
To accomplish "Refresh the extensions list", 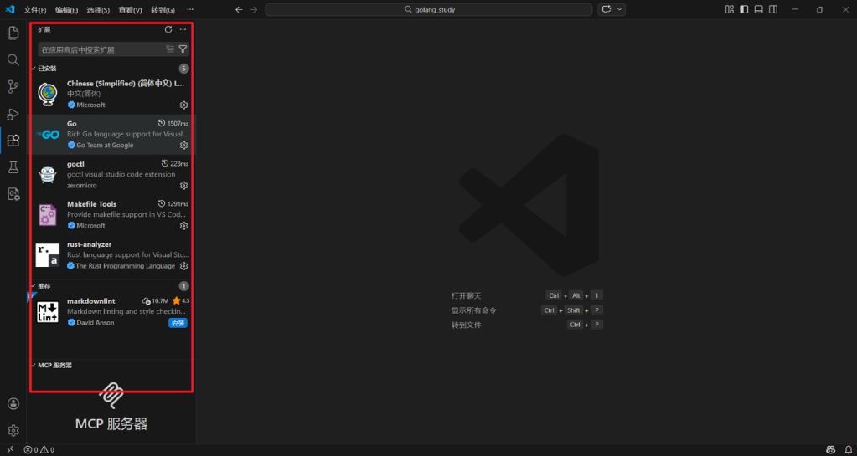I will click(x=168, y=29).
